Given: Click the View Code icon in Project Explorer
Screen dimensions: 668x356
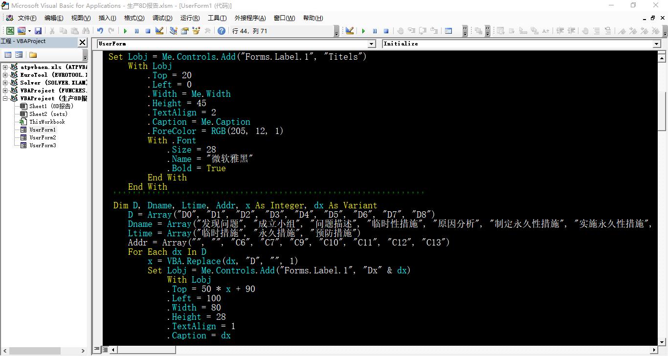Looking at the screenshot, I should [7, 54].
